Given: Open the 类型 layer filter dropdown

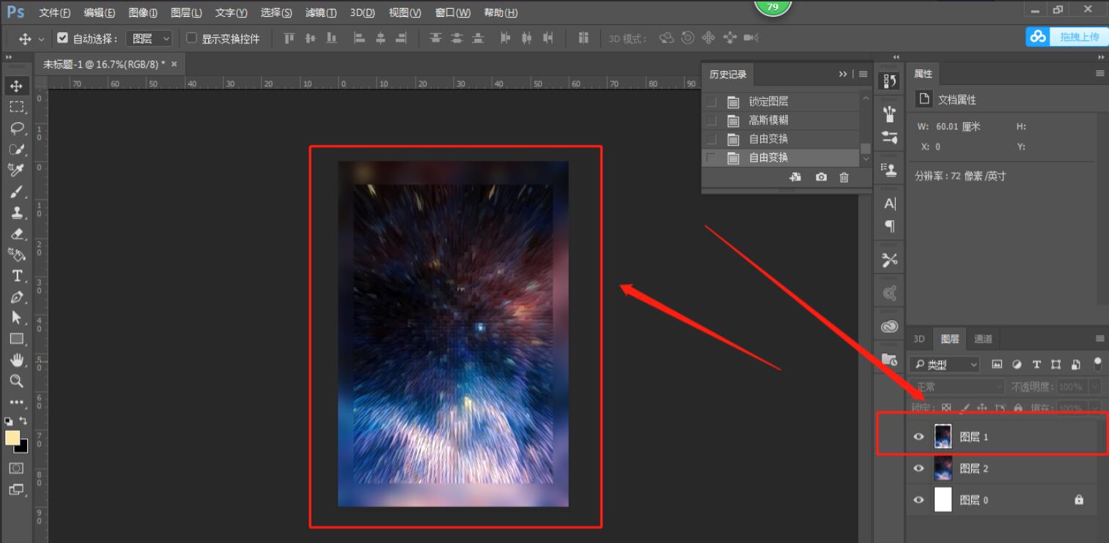Looking at the screenshot, I should (944, 364).
